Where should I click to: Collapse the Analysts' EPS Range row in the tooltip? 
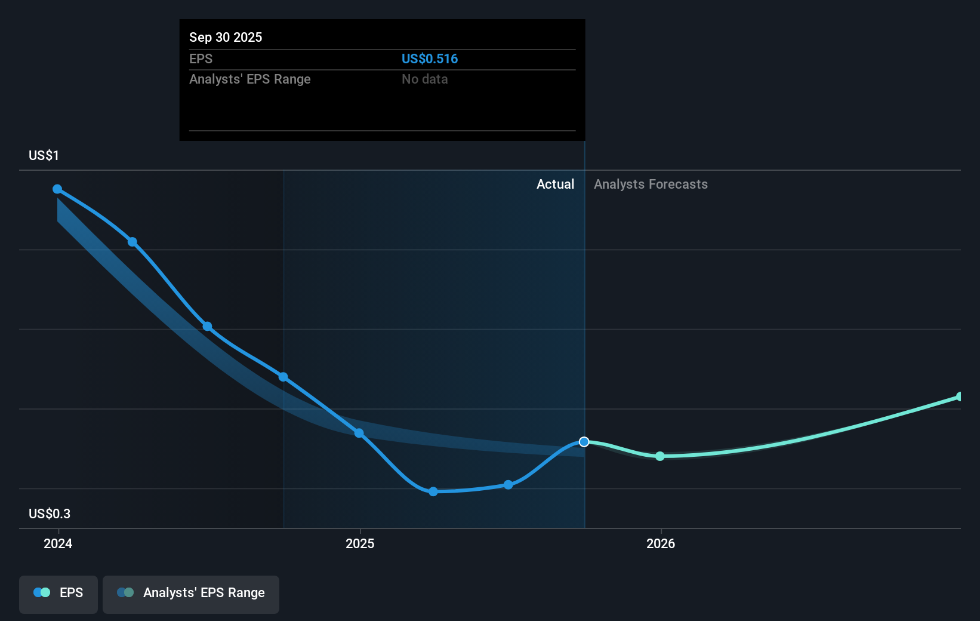click(x=250, y=79)
